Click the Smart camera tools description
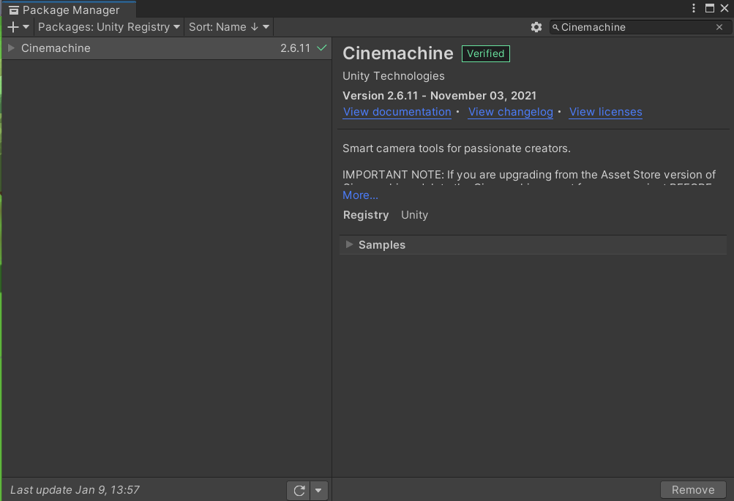734x501 pixels. (457, 148)
